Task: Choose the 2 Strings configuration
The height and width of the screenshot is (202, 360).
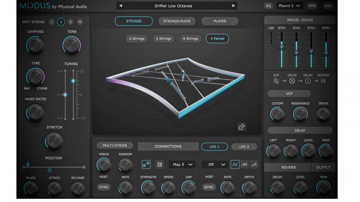Action: tap(136, 39)
